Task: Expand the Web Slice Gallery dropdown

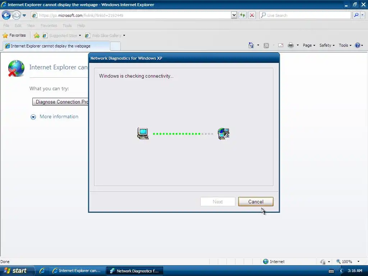Action: (124, 36)
